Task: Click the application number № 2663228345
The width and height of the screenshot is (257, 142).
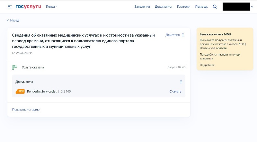Action: (x=22, y=53)
